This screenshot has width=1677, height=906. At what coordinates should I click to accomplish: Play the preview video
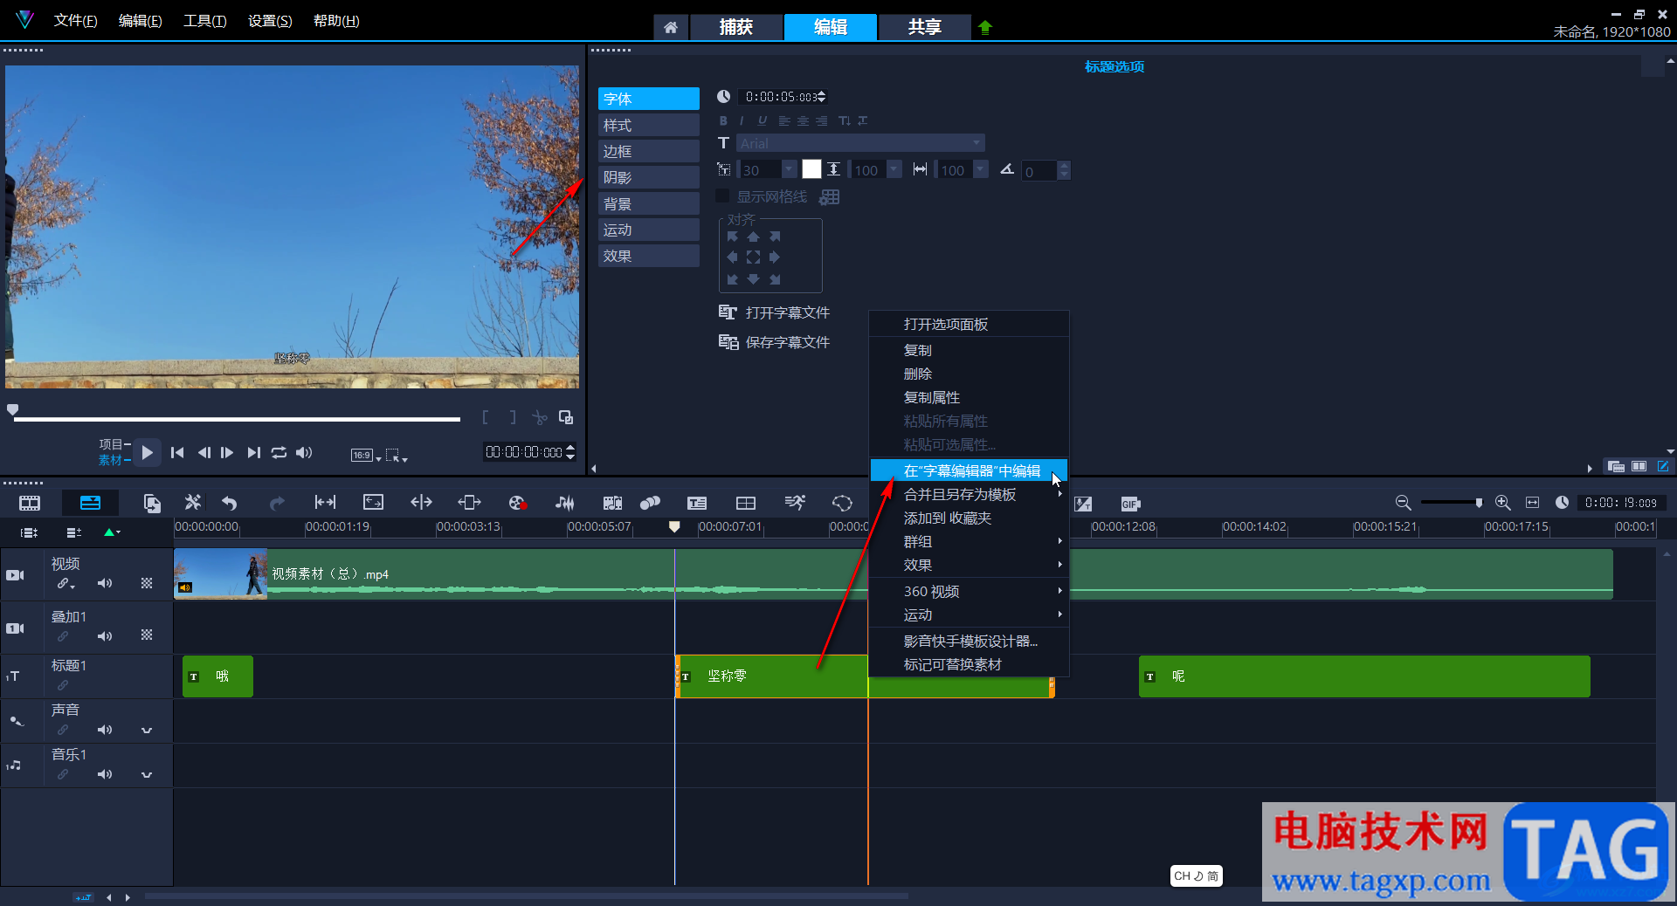point(147,452)
